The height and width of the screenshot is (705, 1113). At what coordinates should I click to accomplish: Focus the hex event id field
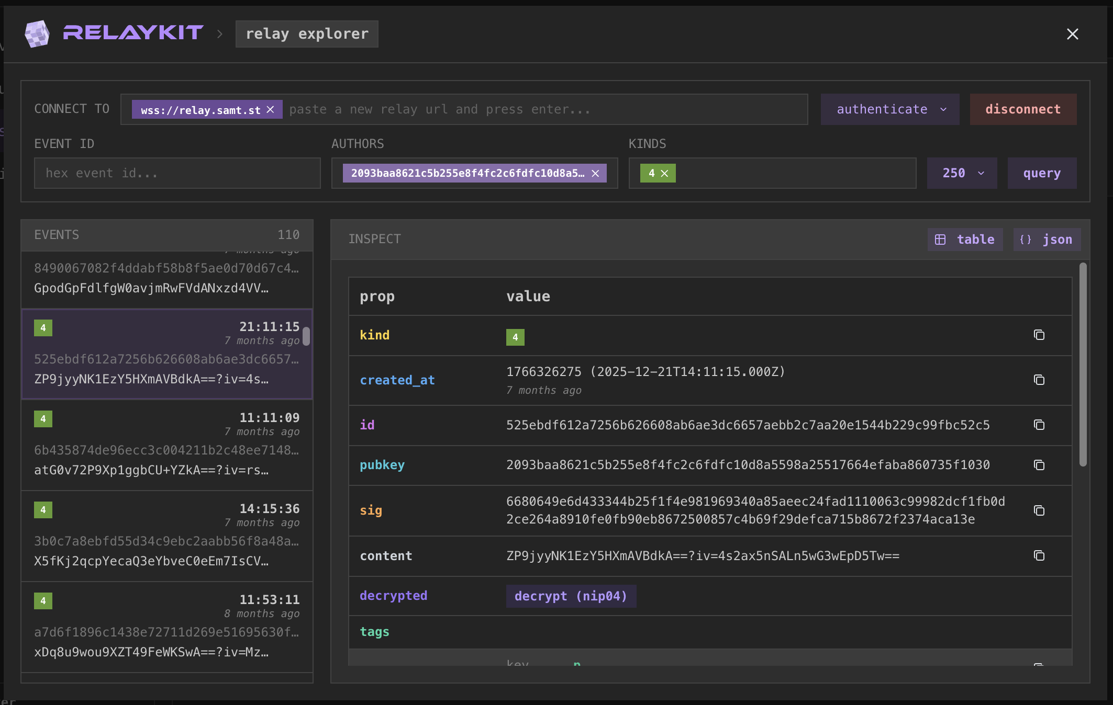[x=177, y=173]
